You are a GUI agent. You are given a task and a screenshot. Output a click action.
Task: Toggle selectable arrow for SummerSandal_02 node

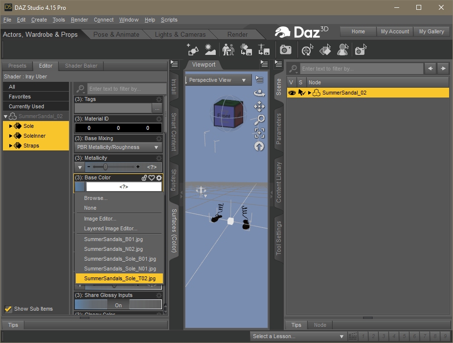point(301,93)
